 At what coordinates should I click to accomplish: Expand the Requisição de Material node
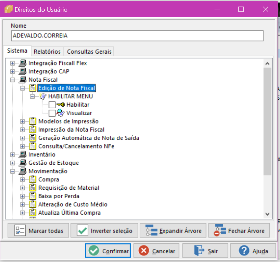point(22,188)
